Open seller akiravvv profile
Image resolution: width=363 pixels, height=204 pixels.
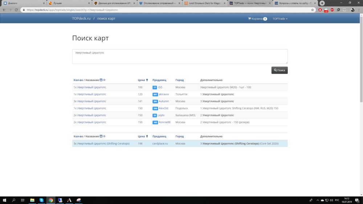tap(164, 94)
